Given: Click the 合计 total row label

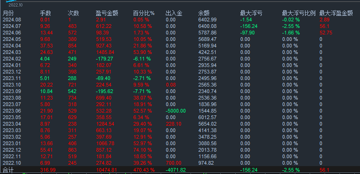Looking at the screenshot, I should pyautogui.click(x=8, y=170).
